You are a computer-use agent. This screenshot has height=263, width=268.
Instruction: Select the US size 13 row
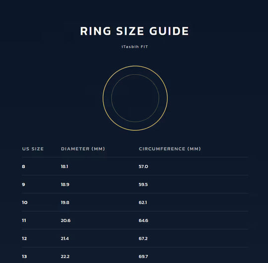[135, 256]
